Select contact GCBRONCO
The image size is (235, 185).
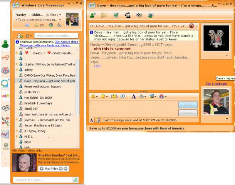coord(45,92)
